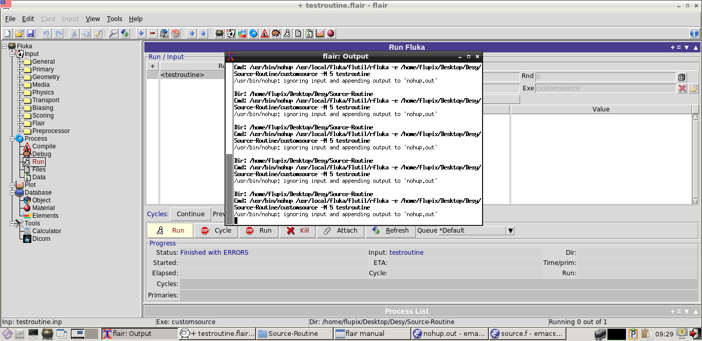702x341 pixels.
Task: Open Process view via blue gear icon
Action: (253, 33)
